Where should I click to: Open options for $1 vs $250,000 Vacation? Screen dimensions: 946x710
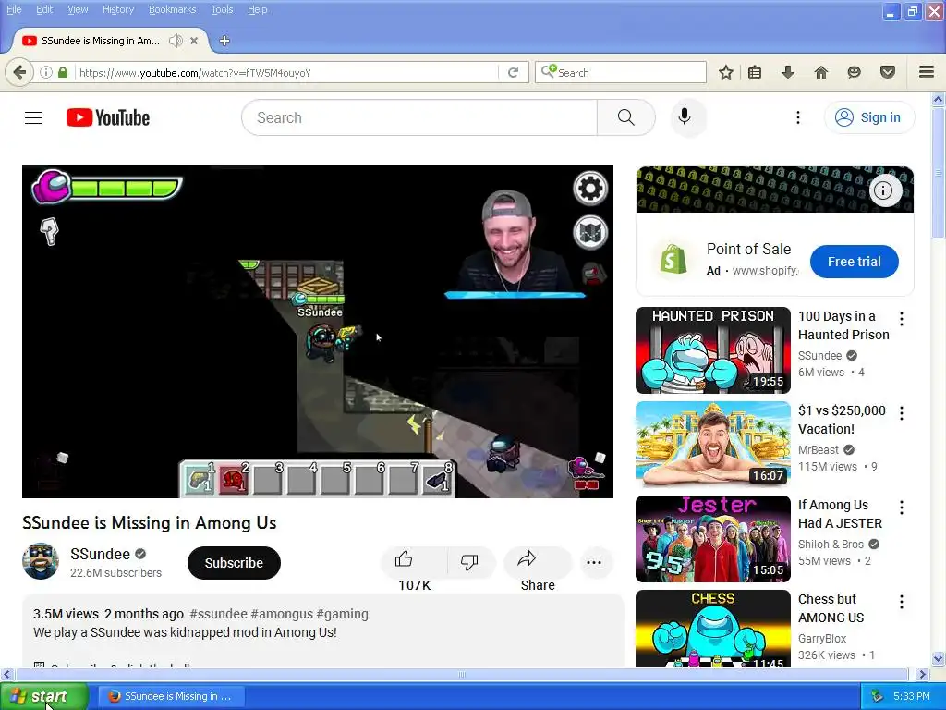point(902,413)
